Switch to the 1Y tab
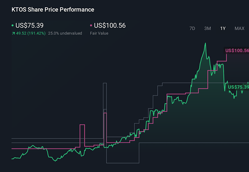The width and height of the screenshot is (249, 172). click(223, 28)
